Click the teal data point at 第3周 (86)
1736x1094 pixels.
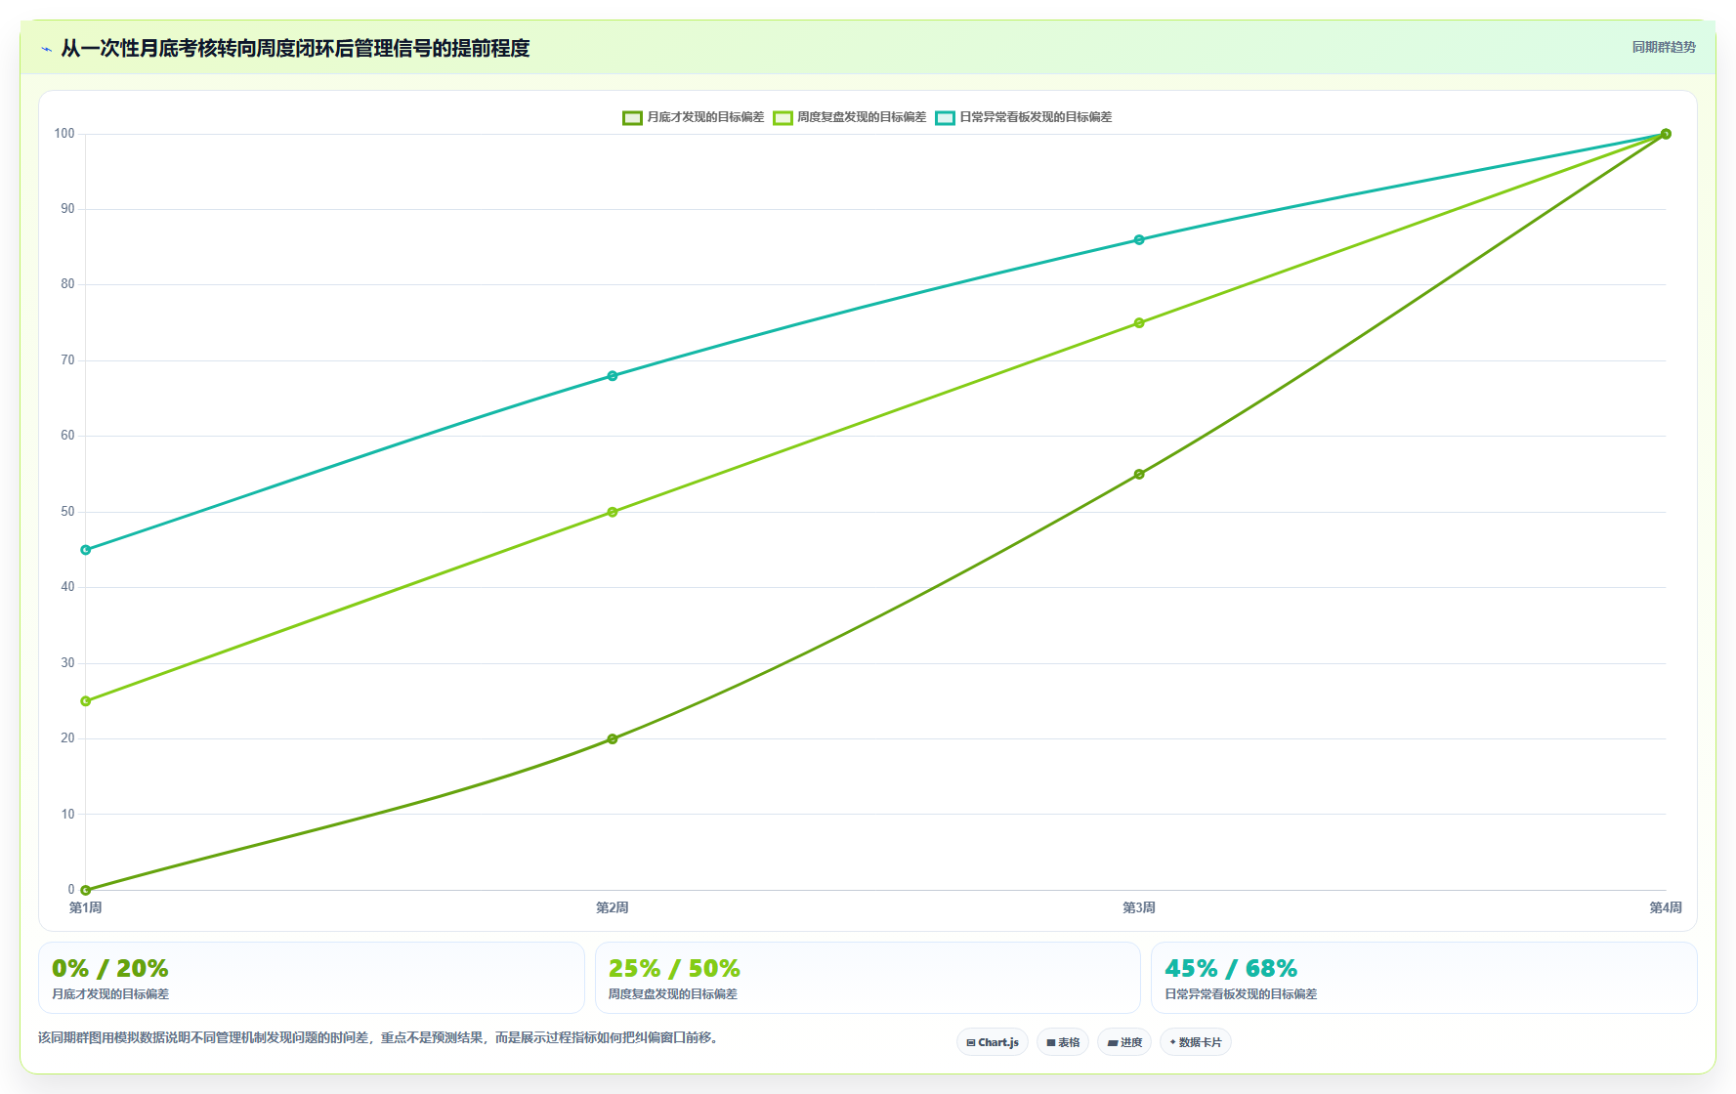[1139, 240]
